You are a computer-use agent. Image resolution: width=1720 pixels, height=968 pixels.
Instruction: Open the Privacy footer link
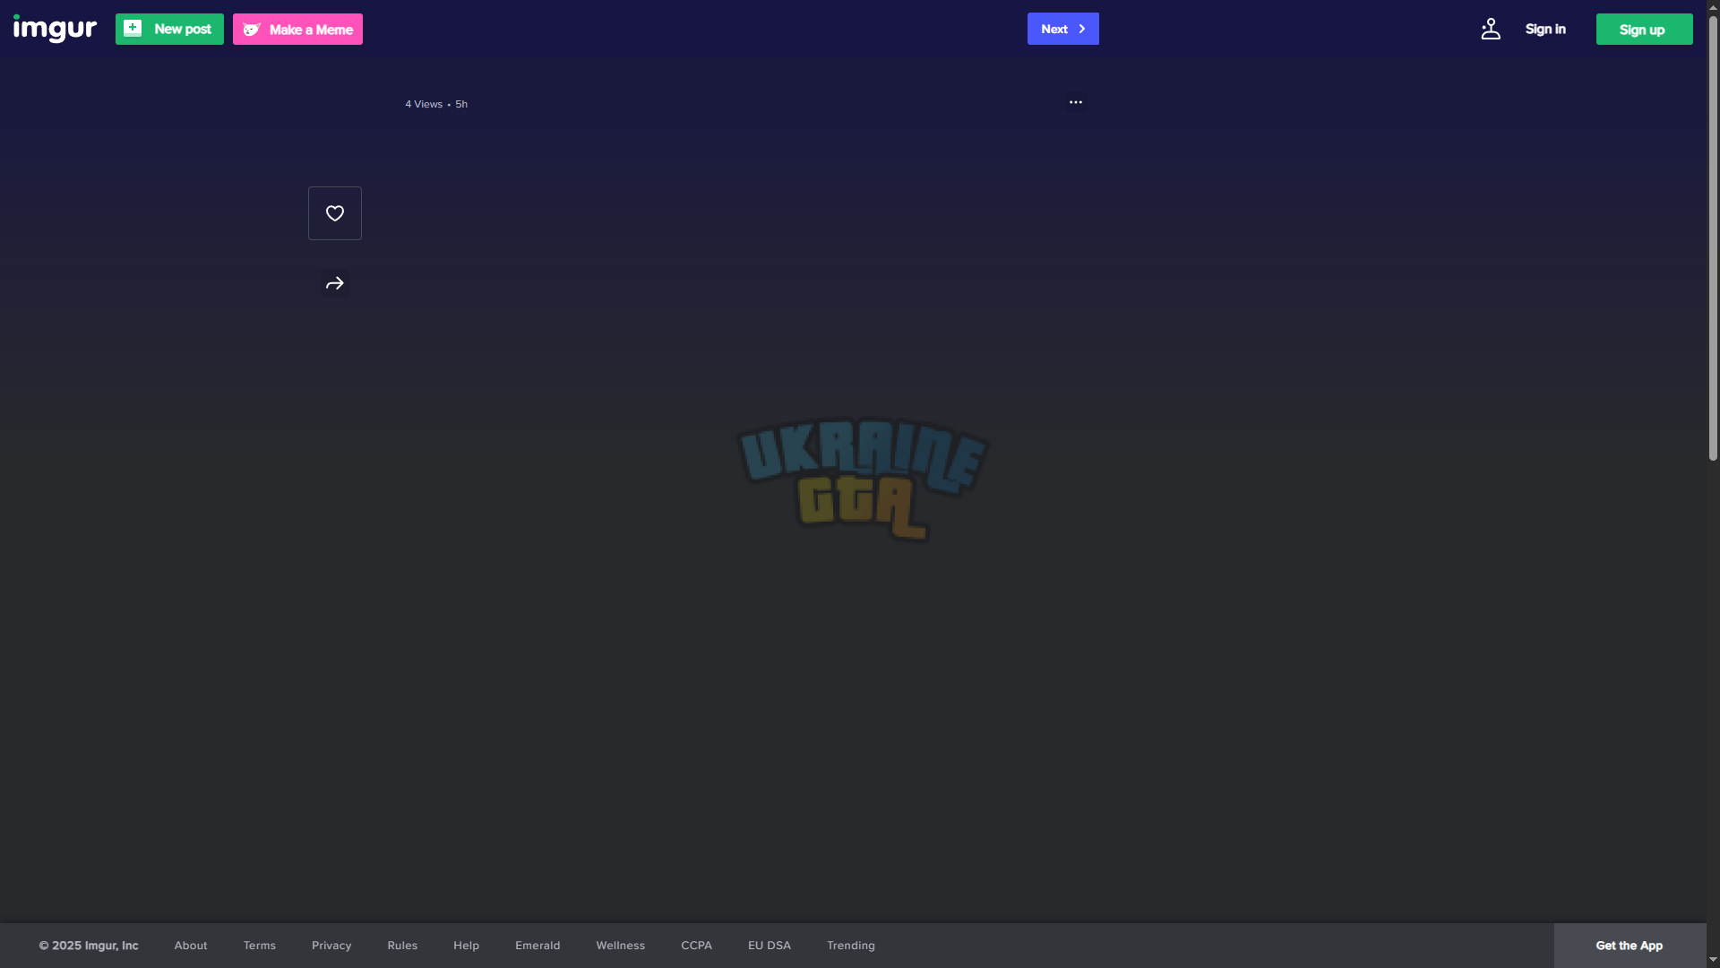(x=331, y=946)
